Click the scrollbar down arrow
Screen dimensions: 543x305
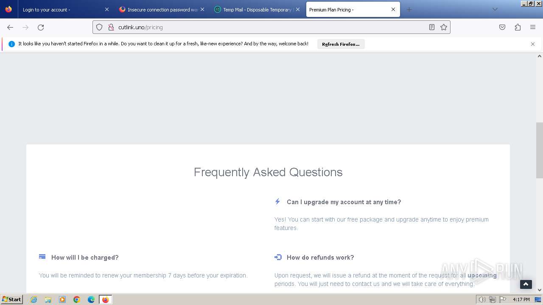540,290
